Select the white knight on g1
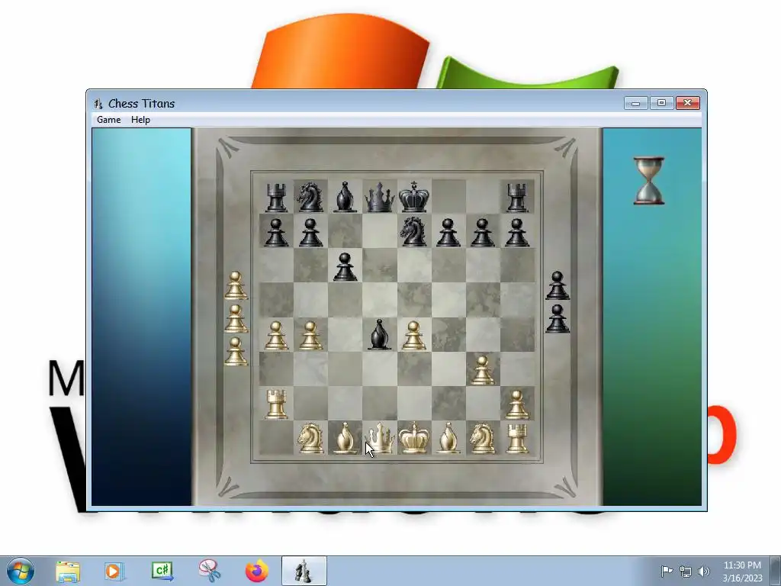Viewport: 781px width, 586px height. pos(482,438)
